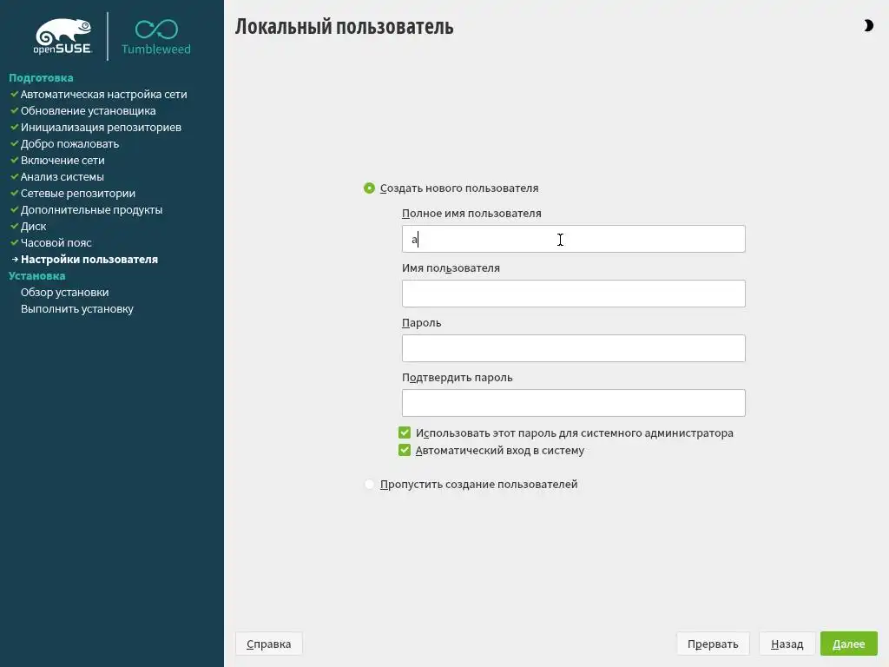Abort installation with 'Прервать' button
The image size is (889, 667).
point(713,644)
